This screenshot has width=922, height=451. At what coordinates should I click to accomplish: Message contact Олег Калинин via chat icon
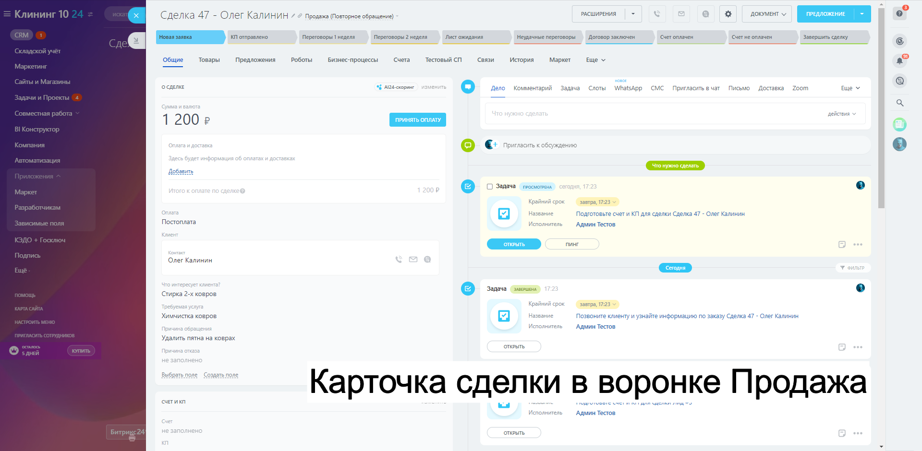(427, 260)
